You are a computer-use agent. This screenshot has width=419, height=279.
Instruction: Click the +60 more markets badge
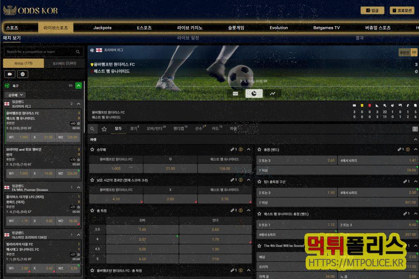pyautogui.click(x=73, y=123)
